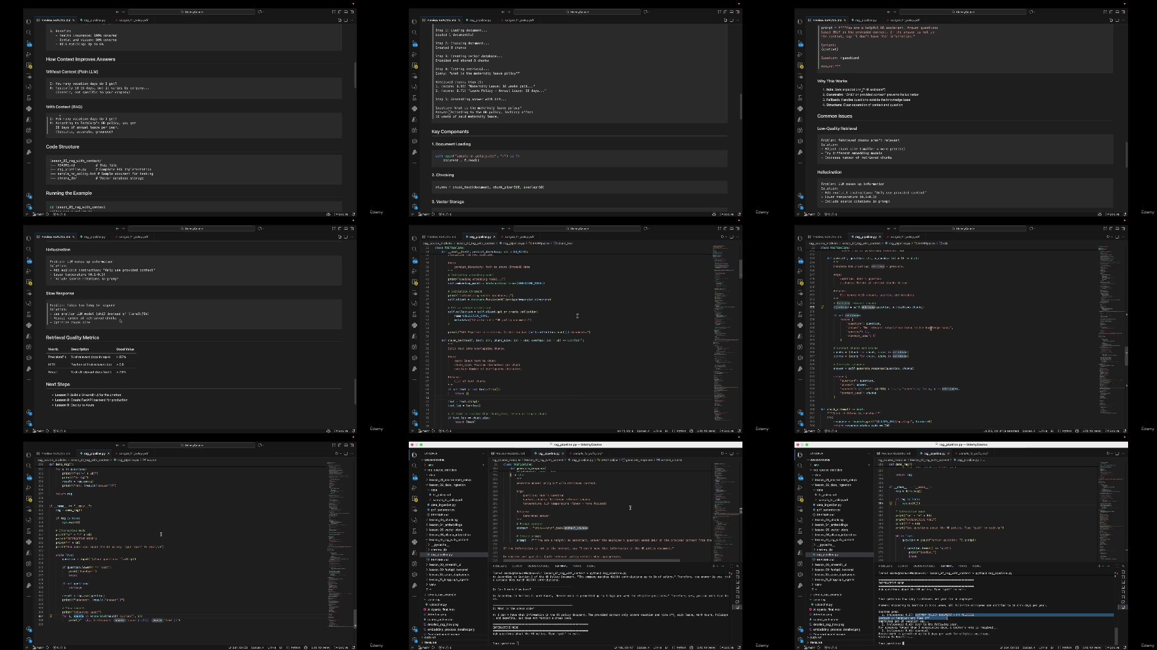1157x650 pixels.
Task: Switch to rag_pipeline.py tab in Key Components window
Action: tap(479, 20)
